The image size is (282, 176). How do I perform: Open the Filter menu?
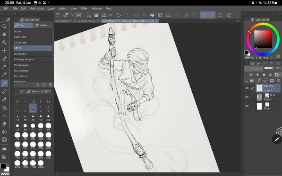pos(84,9)
